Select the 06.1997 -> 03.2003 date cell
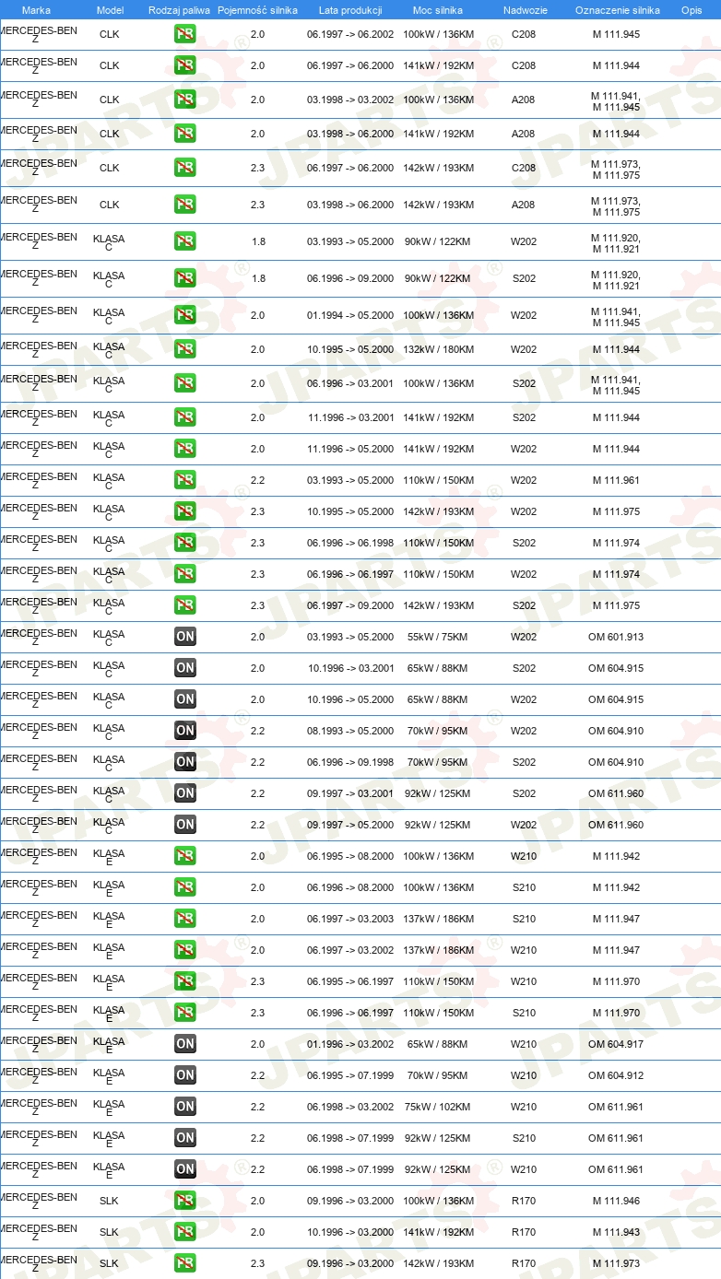Image resolution: width=721 pixels, height=1279 pixels. point(350,919)
